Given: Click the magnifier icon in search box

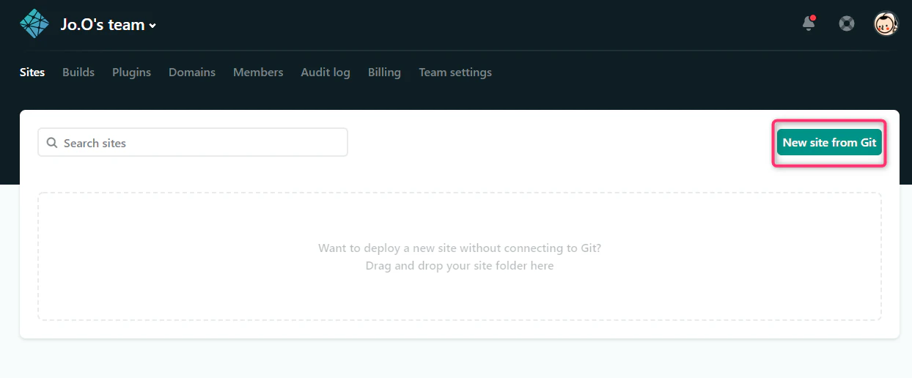Looking at the screenshot, I should click(52, 143).
